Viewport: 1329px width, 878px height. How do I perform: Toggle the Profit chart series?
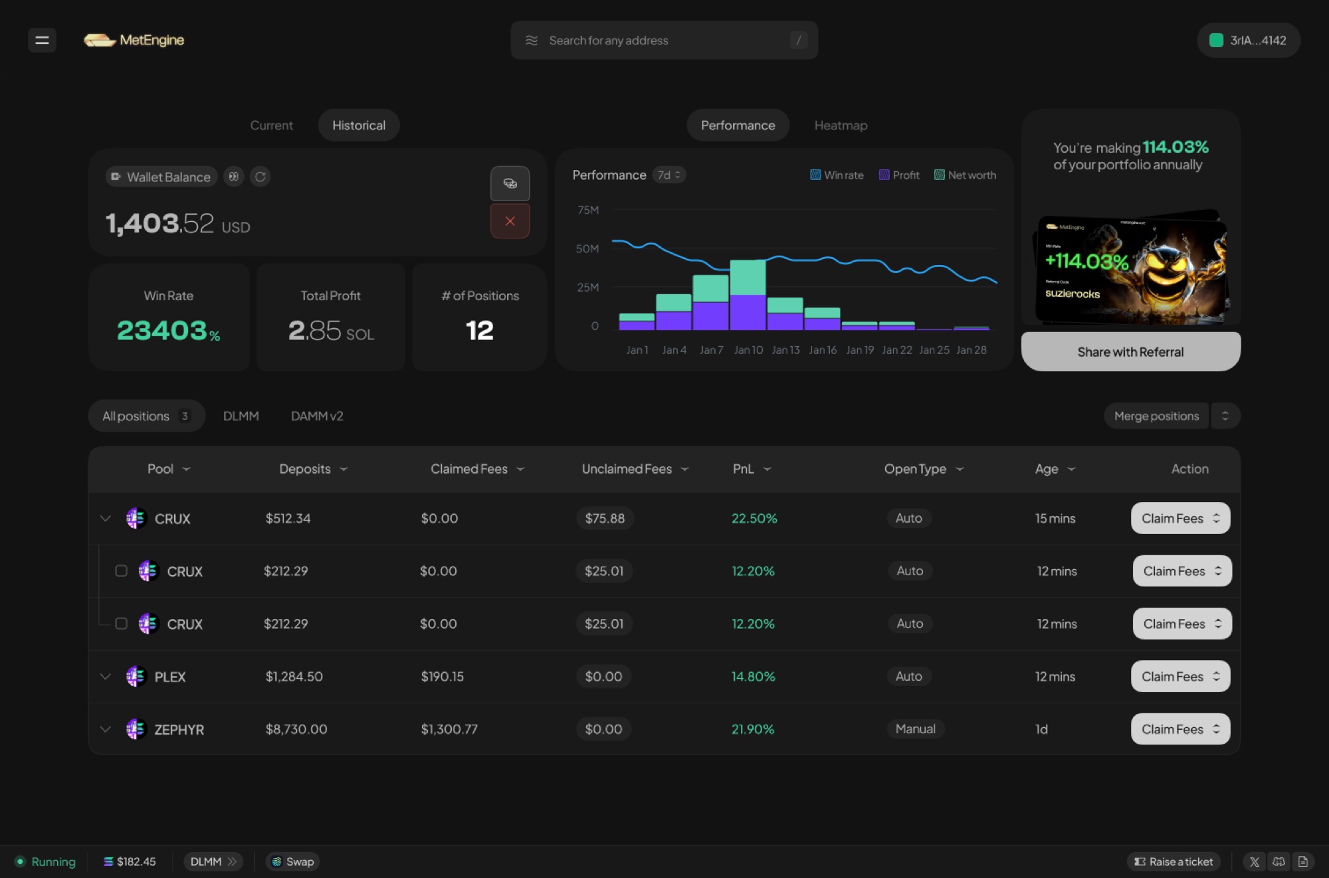pos(899,175)
